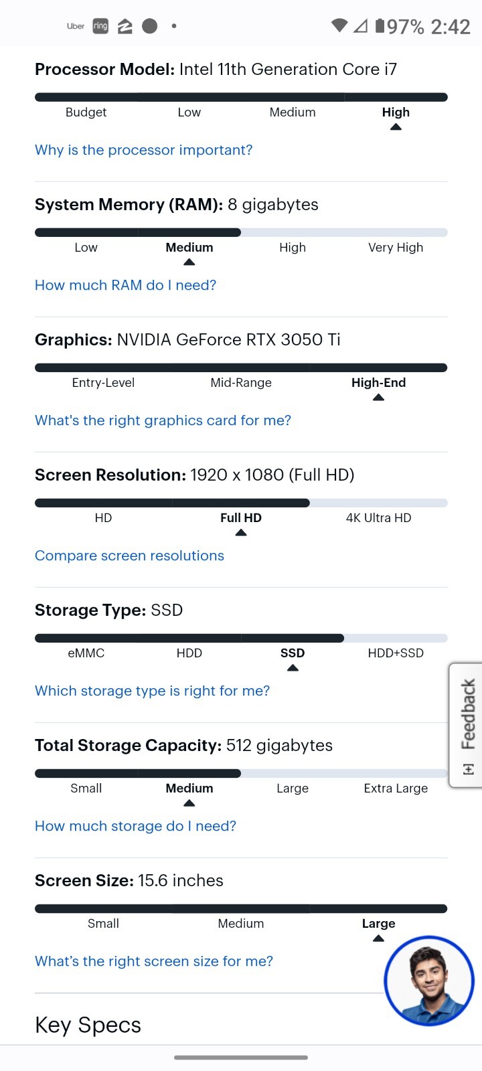
Task: Tap the Uber notification icon
Action: [x=76, y=26]
